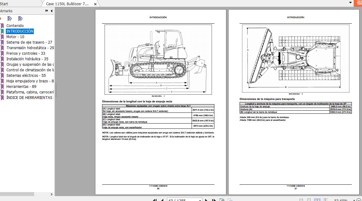362x201 pixels.
Task: Click the page number input field
Action: click(181, 200)
